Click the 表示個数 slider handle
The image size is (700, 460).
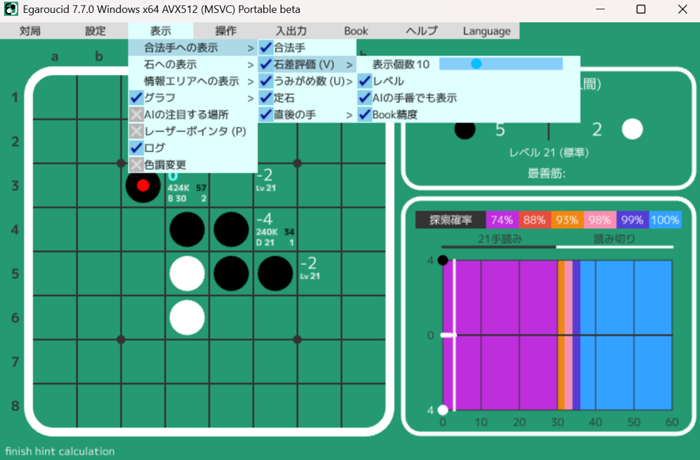click(x=476, y=64)
